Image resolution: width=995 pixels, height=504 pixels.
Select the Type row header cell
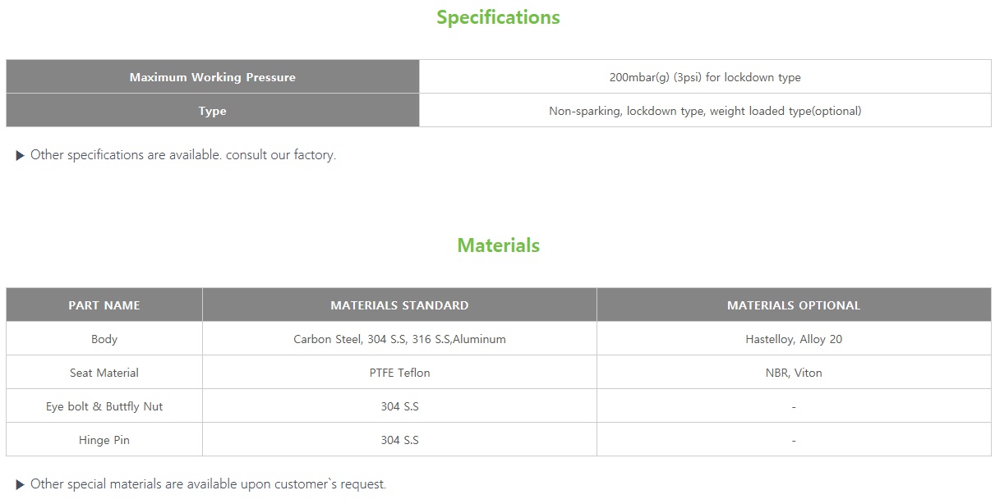tap(212, 111)
